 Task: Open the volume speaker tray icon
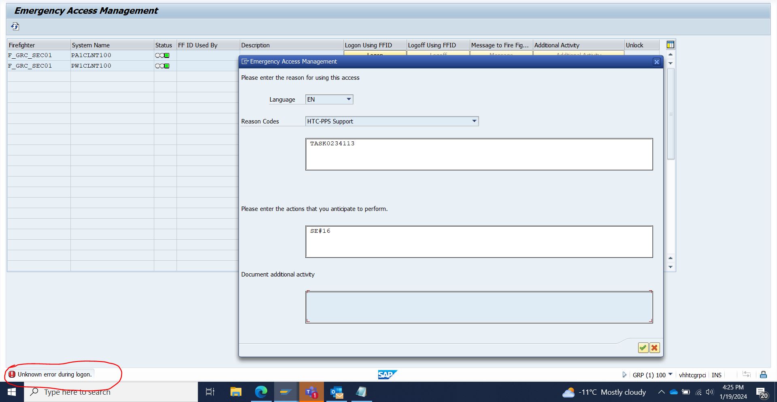tap(709, 392)
